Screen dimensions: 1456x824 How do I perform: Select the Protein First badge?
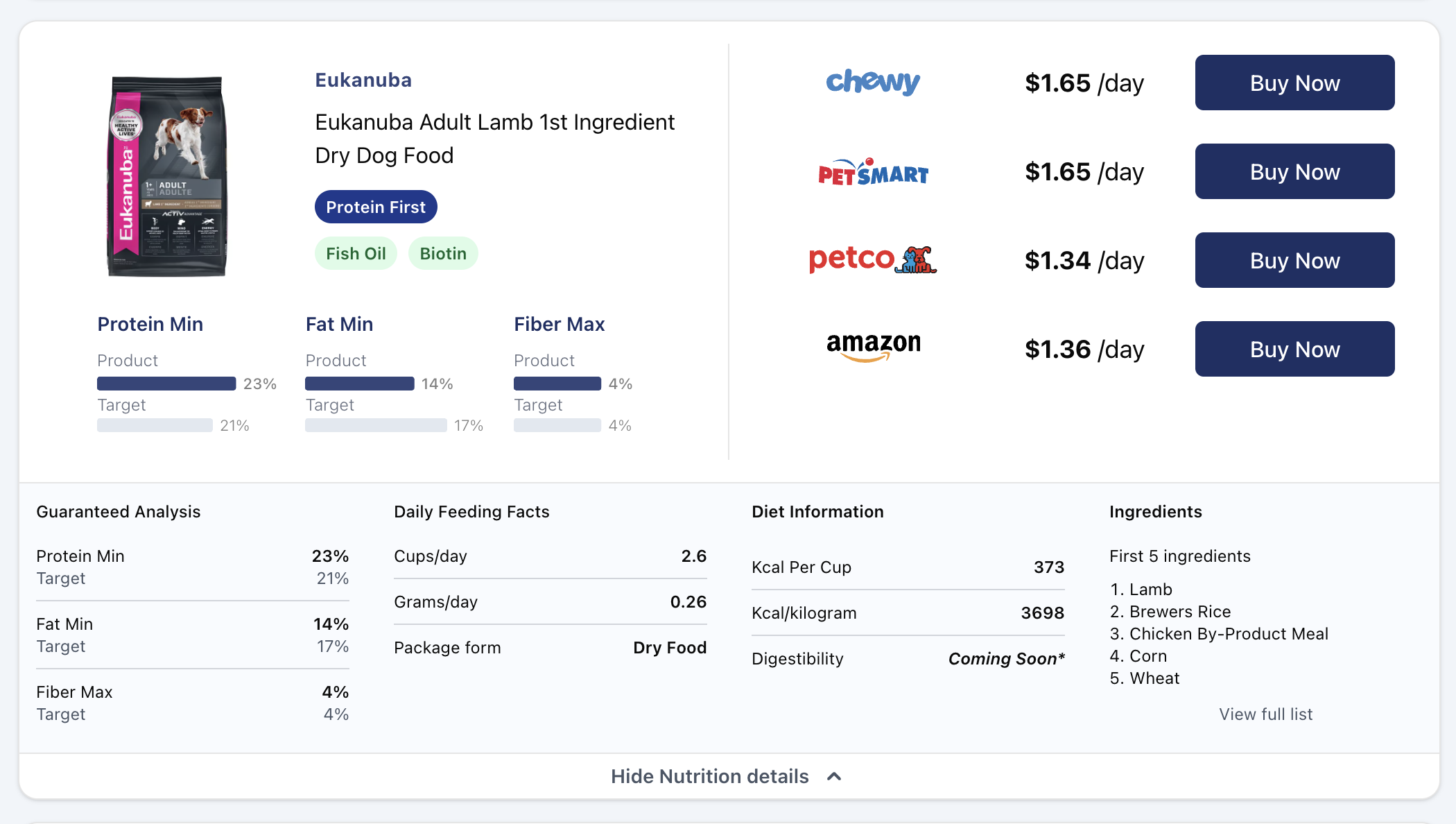click(x=376, y=207)
